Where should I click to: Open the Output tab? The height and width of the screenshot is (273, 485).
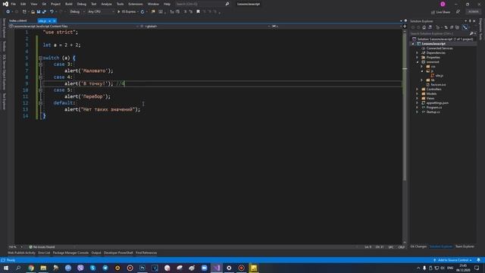[96, 253]
